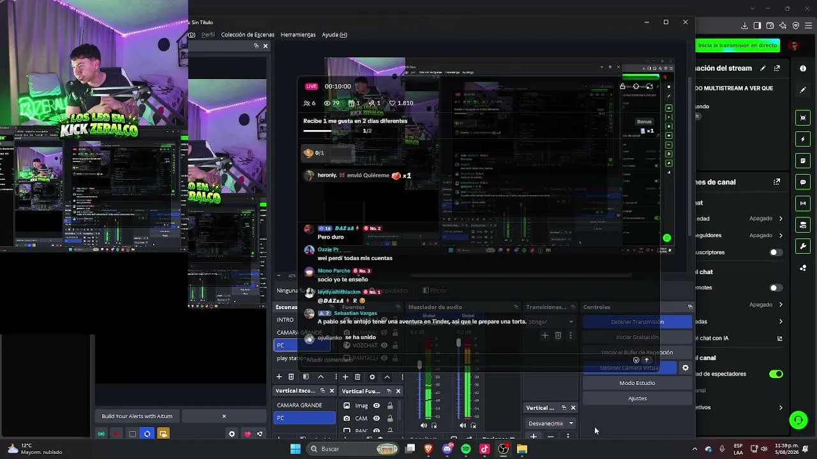Select the INTRO scene
Image resolution: width=817 pixels, height=459 pixels.
click(x=285, y=319)
